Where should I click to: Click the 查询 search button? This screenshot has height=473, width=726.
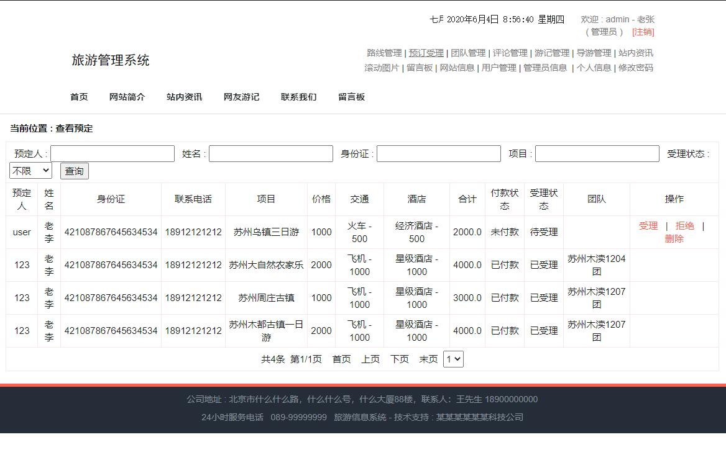(74, 171)
